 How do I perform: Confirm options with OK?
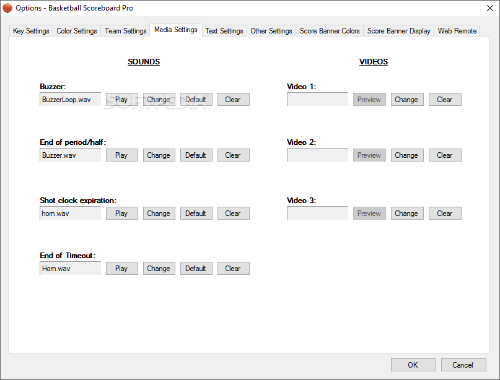point(413,365)
